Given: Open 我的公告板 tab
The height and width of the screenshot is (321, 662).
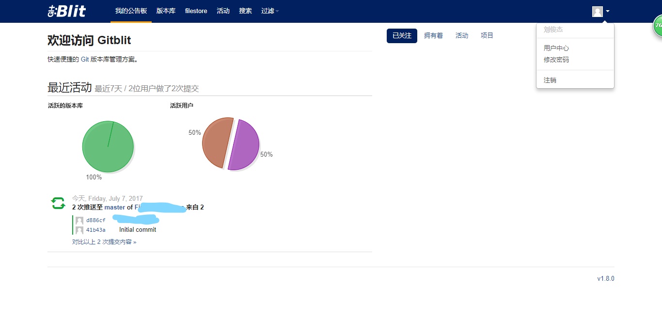Looking at the screenshot, I should click(131, 11).
